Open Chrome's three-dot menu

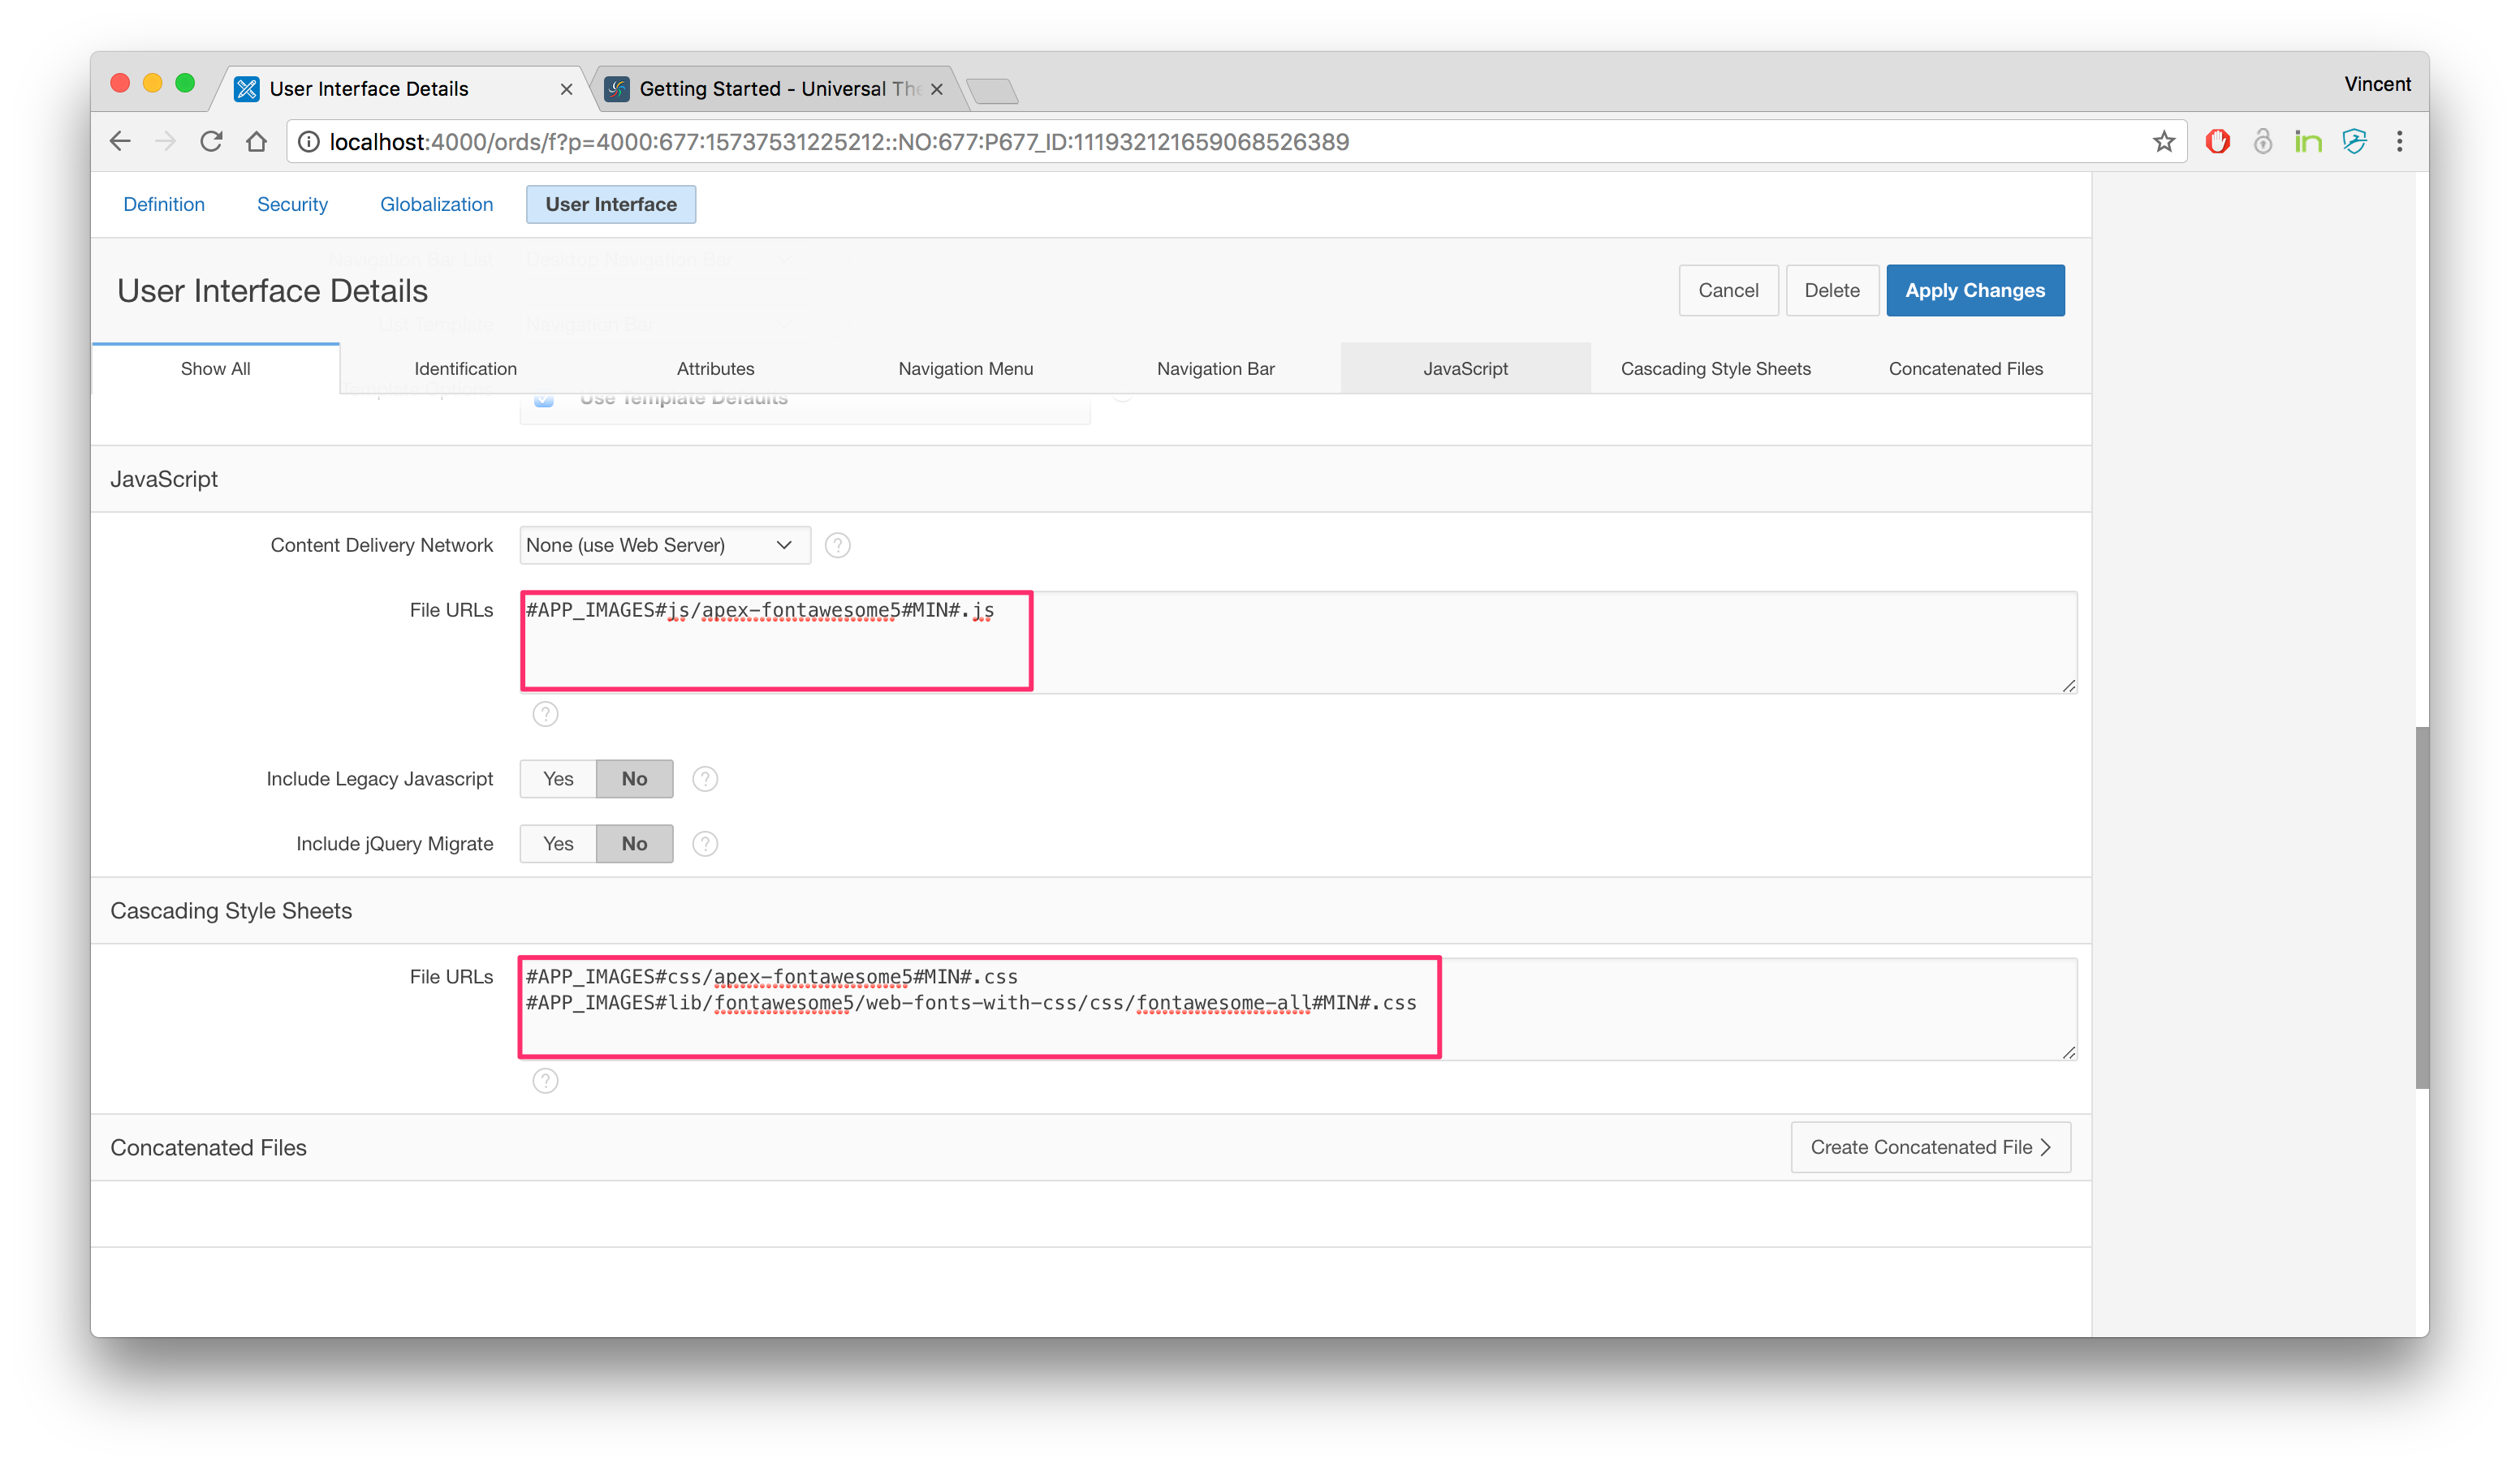2399,142
